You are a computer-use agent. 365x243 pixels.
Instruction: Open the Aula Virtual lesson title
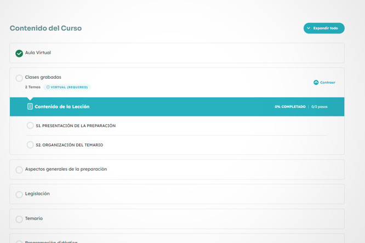coord(38,53)
